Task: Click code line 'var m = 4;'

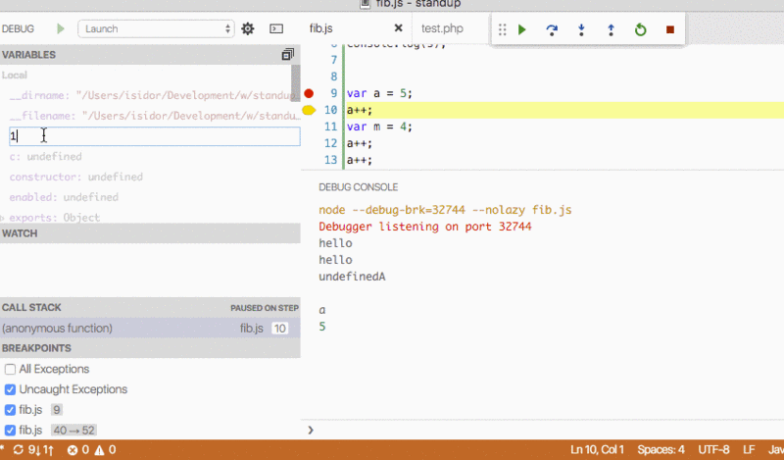Action: (x=379, y=127)
